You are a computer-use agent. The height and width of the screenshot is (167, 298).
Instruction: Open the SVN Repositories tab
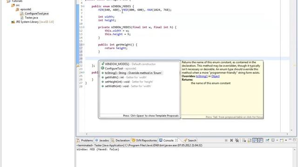coord(145,141)
